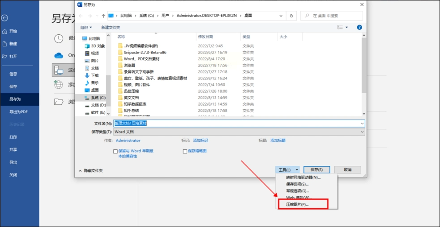Collapse folders with 隐藏文件夹
This screenshot has height=227, width=440.
(90, 170)
